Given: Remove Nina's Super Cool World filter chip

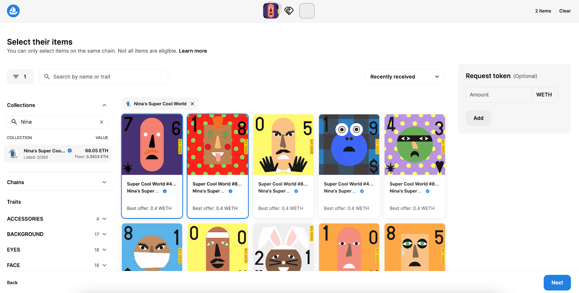Looking at the screenshot, I should (x=193, y=104).
